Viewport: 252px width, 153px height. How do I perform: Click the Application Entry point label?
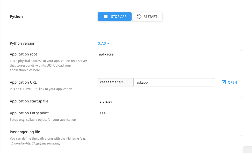pos(29,113)
